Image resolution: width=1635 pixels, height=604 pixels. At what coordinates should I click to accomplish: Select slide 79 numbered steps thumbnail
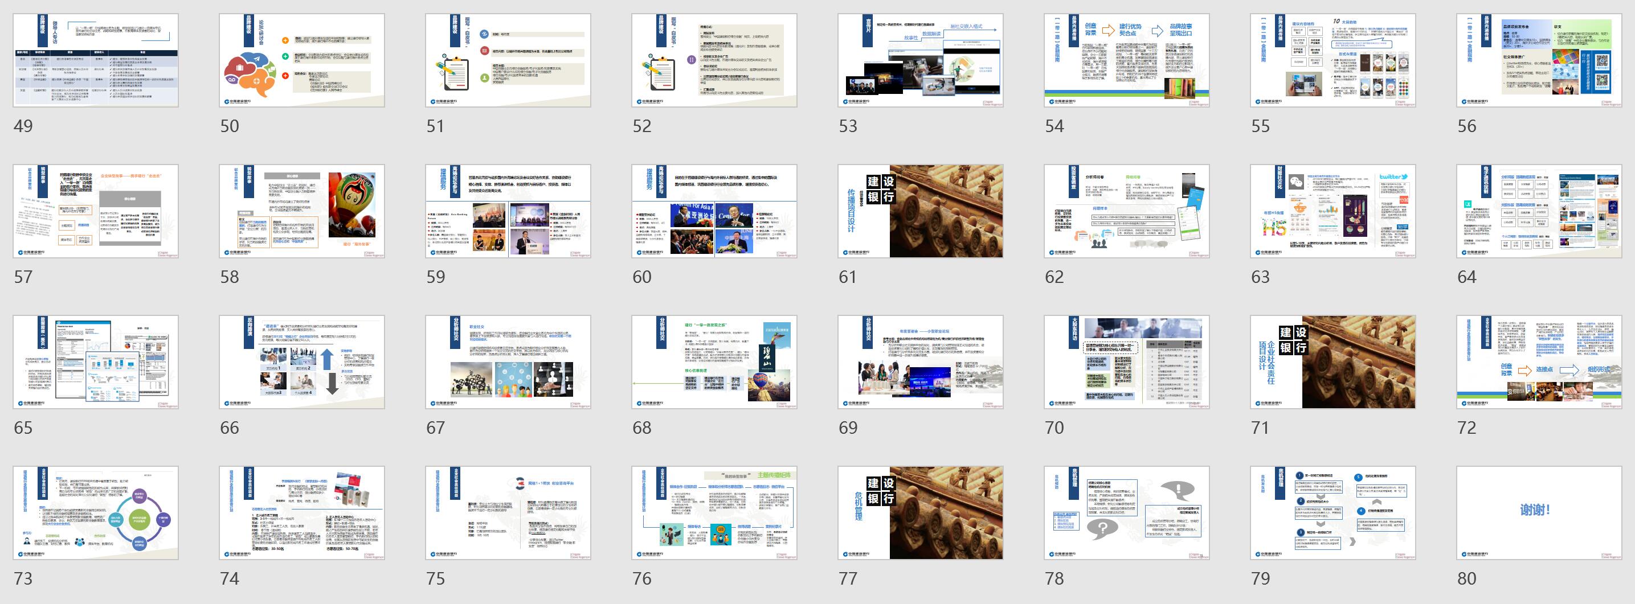pos(1334,513)
